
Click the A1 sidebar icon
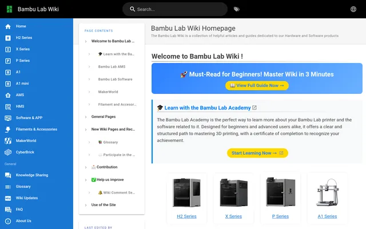[x=8, y=72]
